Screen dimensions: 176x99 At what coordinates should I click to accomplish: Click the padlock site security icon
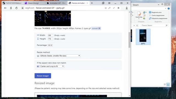click(x=23, y=8)
